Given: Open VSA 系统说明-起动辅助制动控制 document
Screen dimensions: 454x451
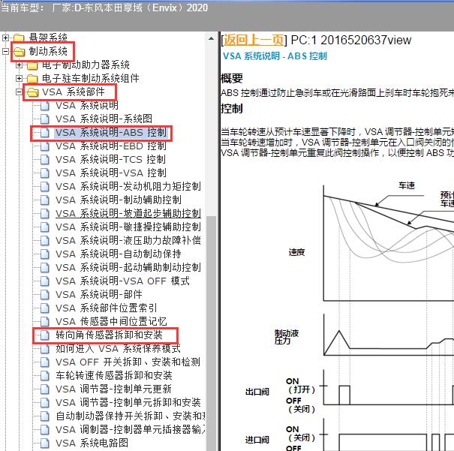Looking at the screenshot, I should 128,267.
